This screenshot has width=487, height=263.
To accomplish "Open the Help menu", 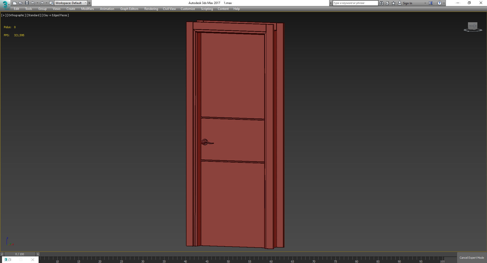I will click(237, 9).
